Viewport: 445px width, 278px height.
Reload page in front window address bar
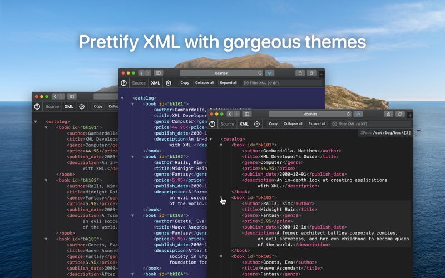(348, 114)
